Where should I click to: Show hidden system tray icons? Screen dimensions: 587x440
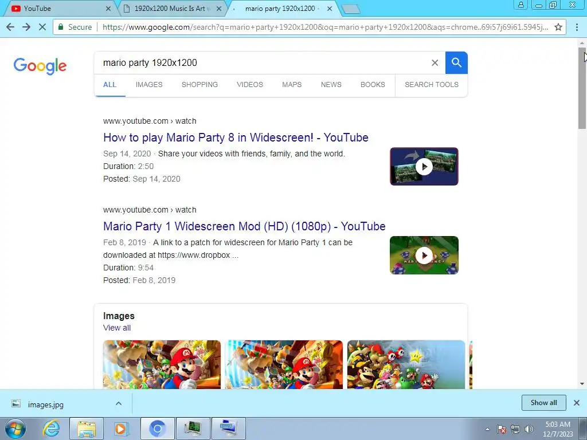487,429
